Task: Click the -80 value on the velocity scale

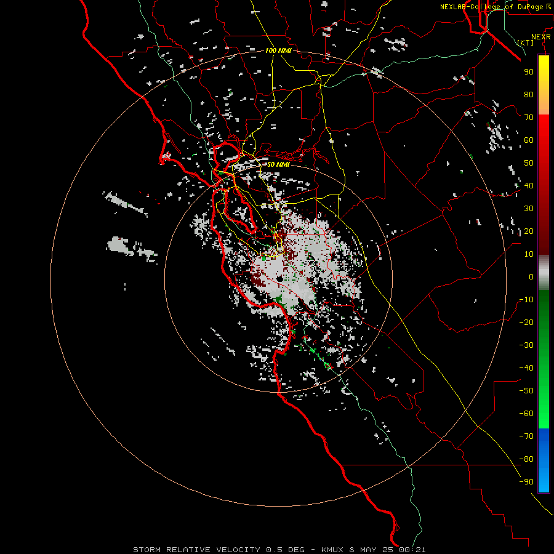Action: tap(526, 459)
